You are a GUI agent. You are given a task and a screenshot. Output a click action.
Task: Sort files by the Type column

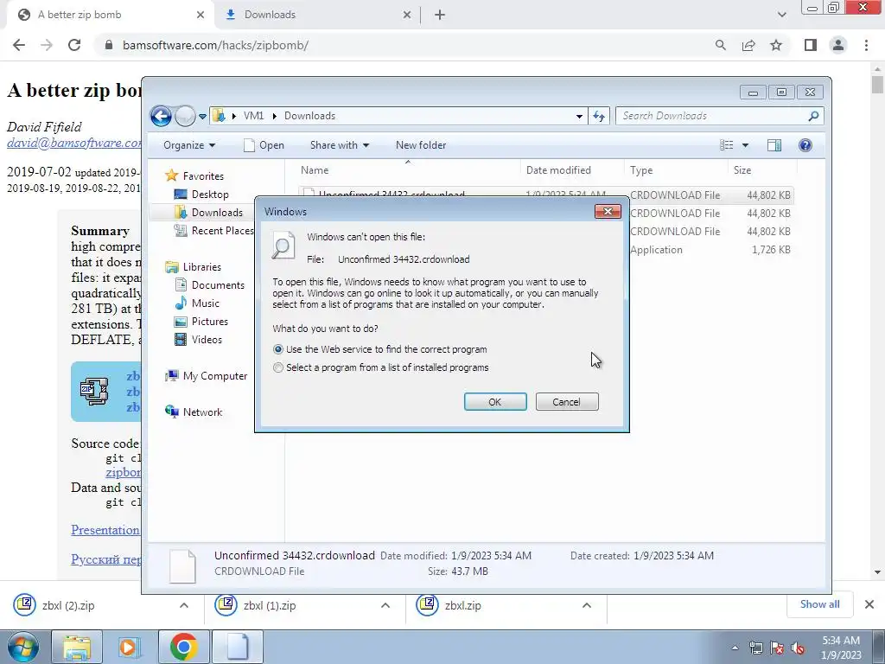tap(676, 170)
